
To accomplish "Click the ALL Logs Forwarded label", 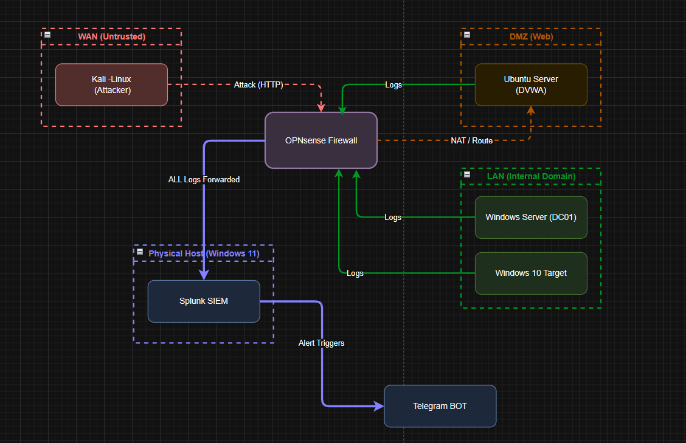I will coord(204,180).
